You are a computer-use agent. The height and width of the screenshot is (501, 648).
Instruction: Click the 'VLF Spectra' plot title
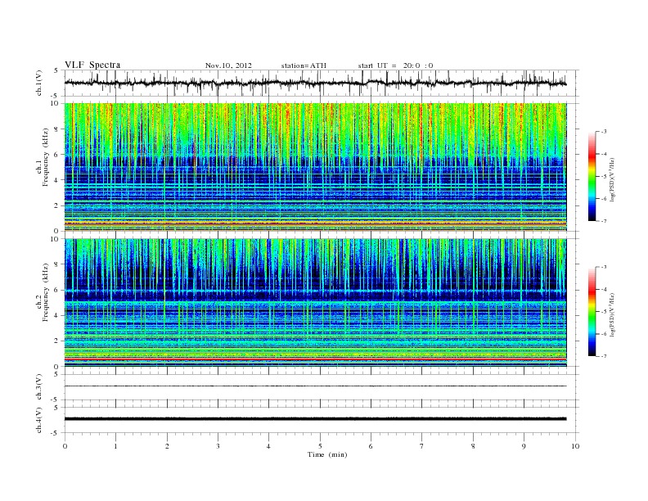tap(92, 65)
